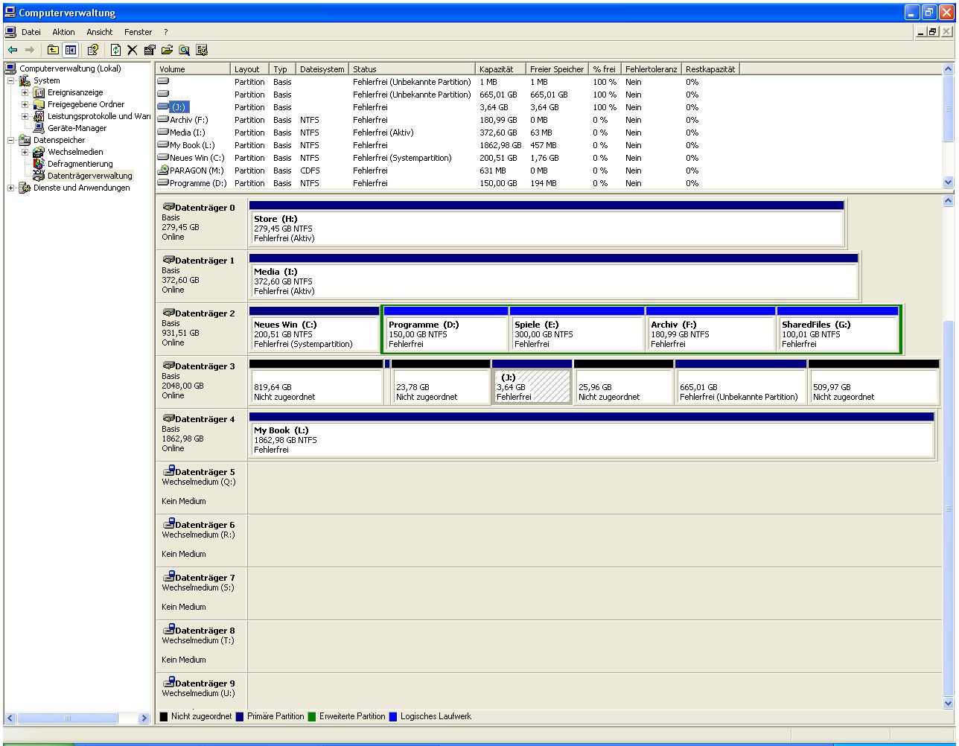Viewport: 959px width, 746px height.
Task: Select Defragmentierung in the tree
Action: (x=80, y=164)
